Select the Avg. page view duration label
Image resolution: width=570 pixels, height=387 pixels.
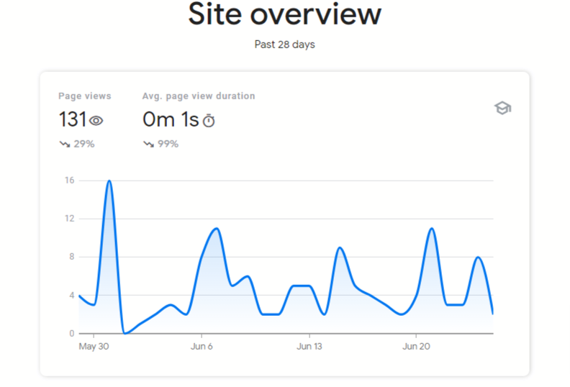point(198,96)
